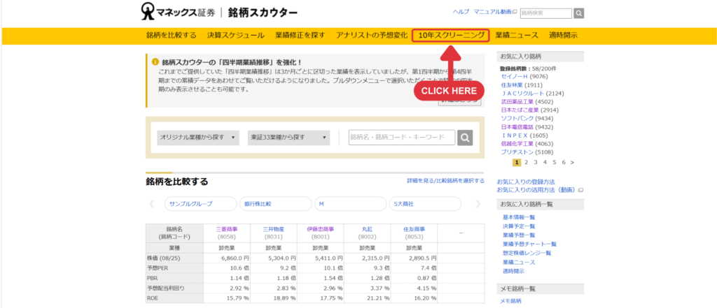Open 伊藤忠商事 in the comparison table
This screenshot has width=717, height=308.
click(x=321, y=229)
